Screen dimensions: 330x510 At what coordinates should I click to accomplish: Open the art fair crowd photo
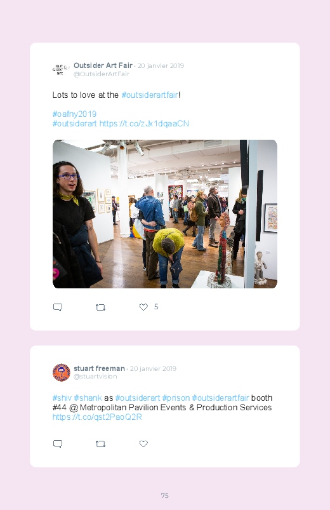tap(165, 214)
